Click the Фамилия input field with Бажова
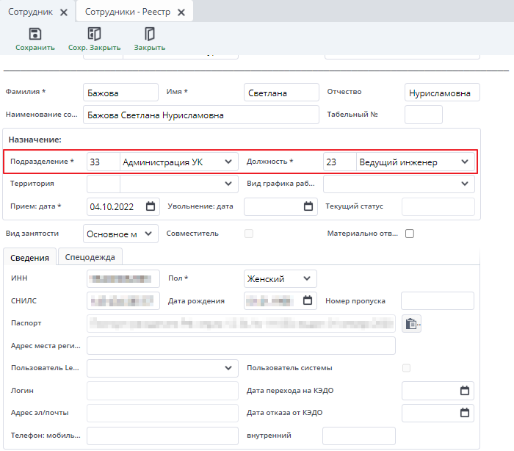The height and width of the screenshot is (451, 514). (x=120, y=93)
